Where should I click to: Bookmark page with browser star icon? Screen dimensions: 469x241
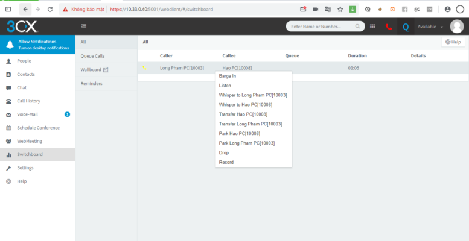(340, 9)
